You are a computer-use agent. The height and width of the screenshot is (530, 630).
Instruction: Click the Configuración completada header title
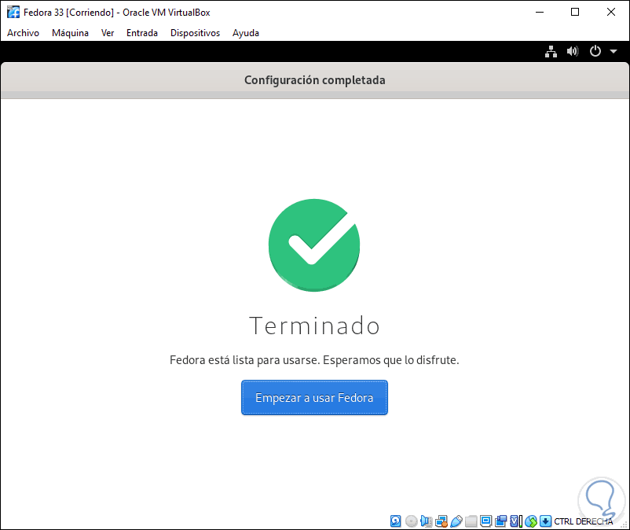(x=314, y=80)
